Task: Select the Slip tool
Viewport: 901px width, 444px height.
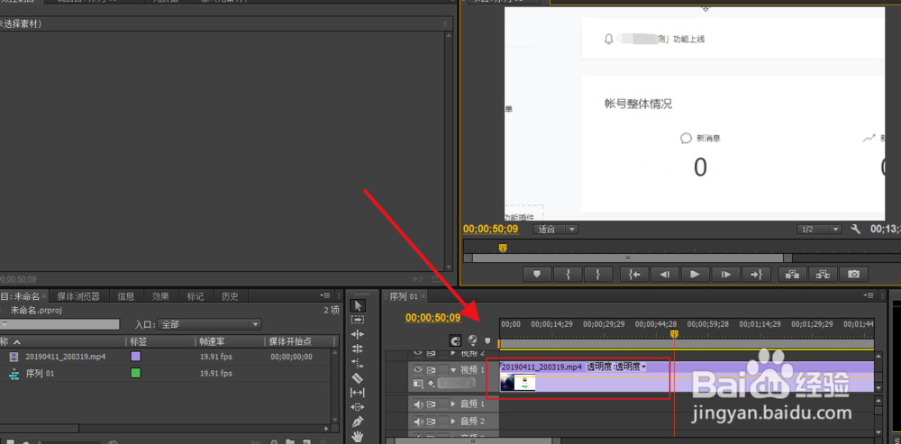Action: pyautogui.click(x=358, y=393)
